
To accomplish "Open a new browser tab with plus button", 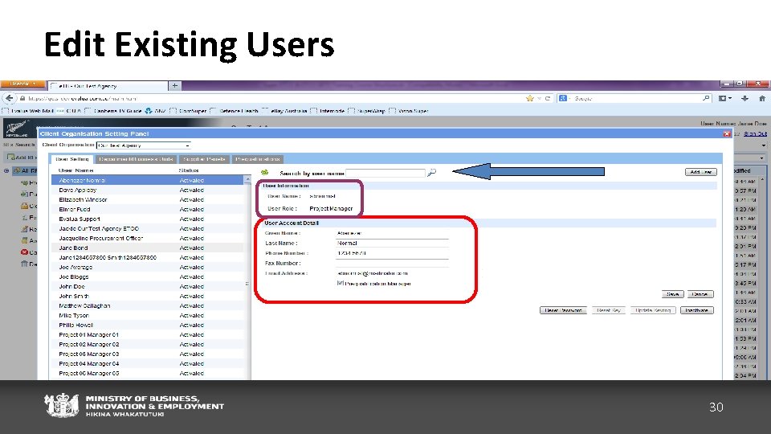I will (x=174, y=86).
